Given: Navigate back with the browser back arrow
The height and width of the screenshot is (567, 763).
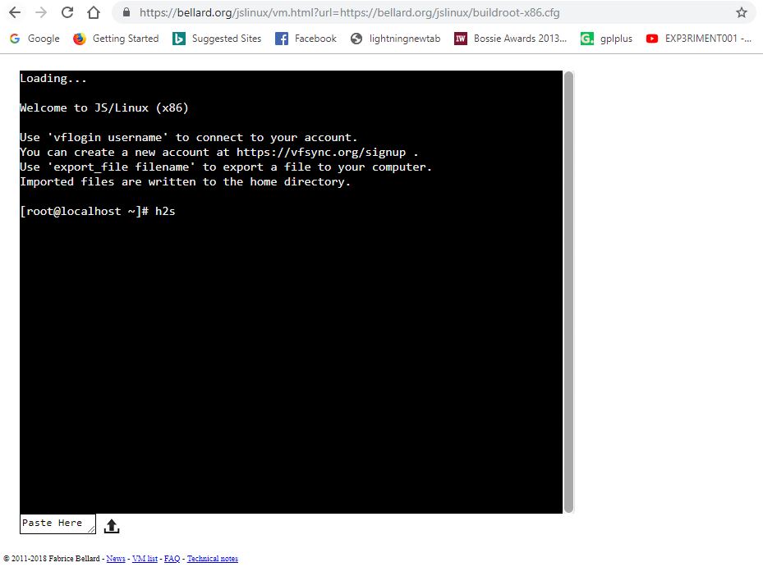Looking at the screenshot, I should click(x=15, y=12).
